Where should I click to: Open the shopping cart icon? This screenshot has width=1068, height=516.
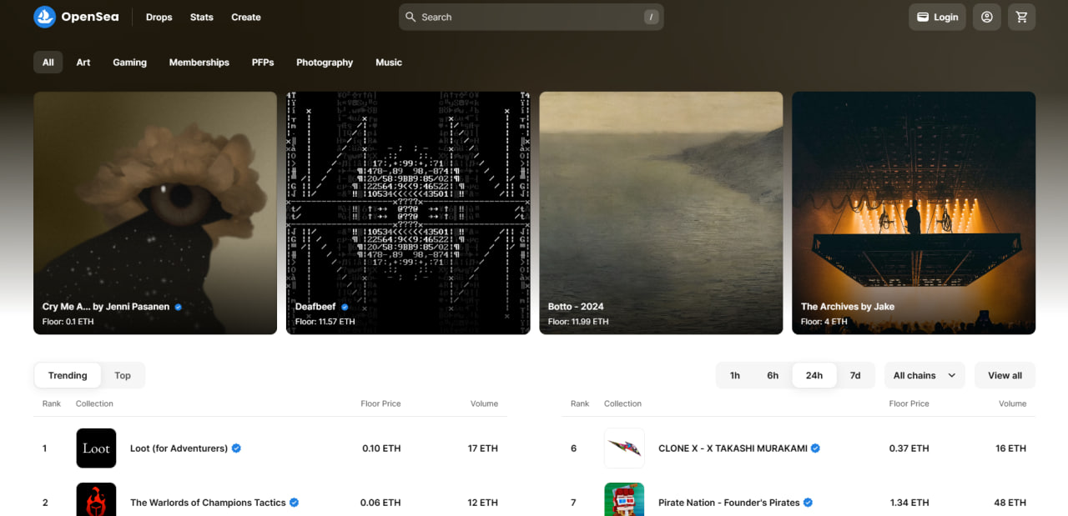click(1021, 17)
